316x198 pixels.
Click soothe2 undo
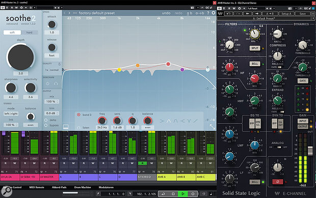[x=166, y=13]
